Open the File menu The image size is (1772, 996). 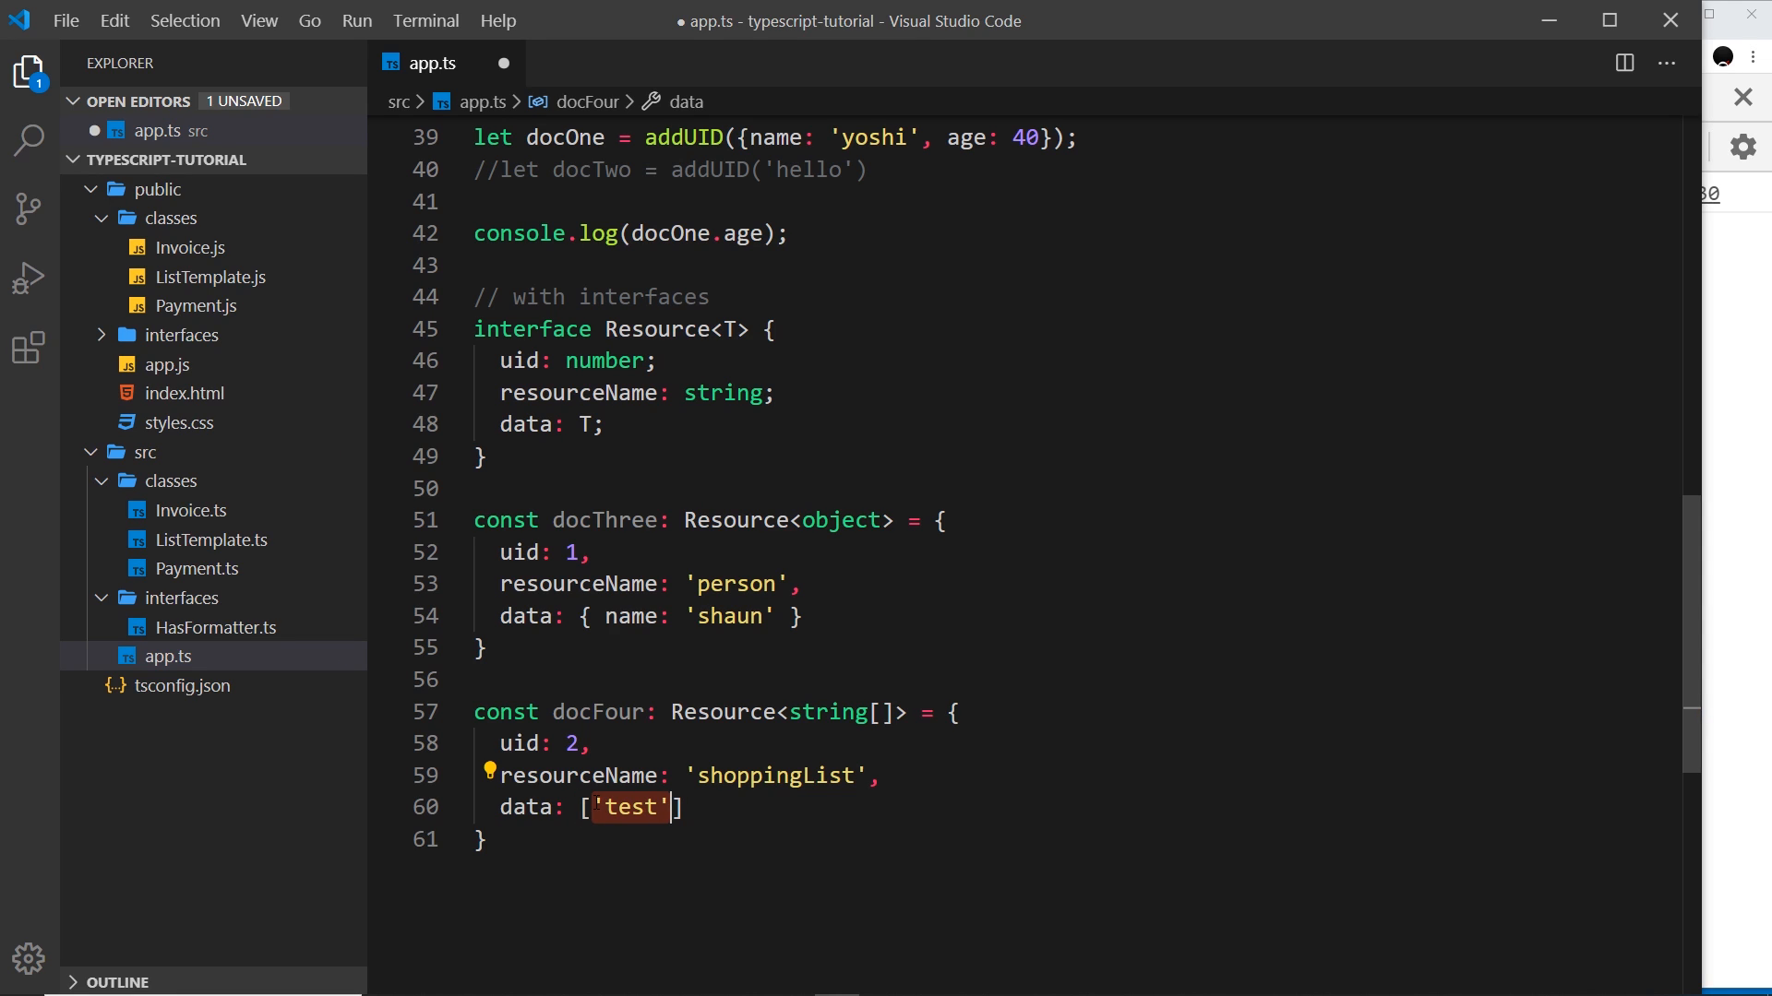click(x=66, y=20)
